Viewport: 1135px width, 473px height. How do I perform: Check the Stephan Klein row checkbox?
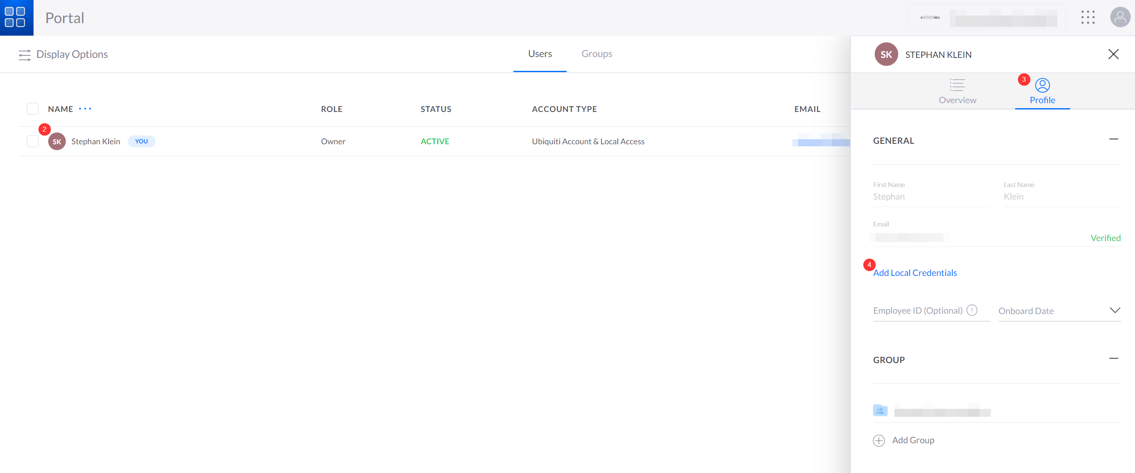(x=33, y=141)
